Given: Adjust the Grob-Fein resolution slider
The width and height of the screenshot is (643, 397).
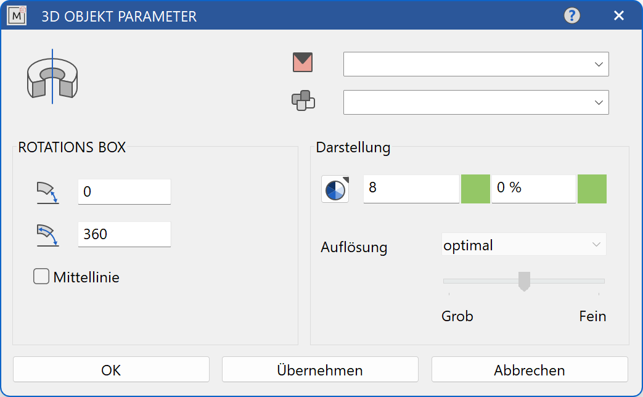Looking at the screenshot, I should [523, 281].
